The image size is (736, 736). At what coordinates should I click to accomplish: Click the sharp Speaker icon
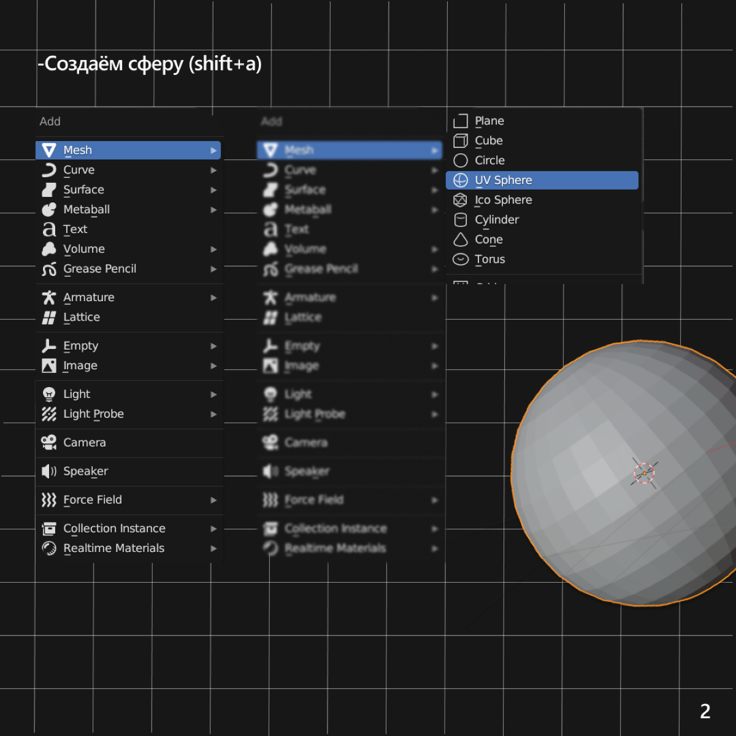coord(49,471)
